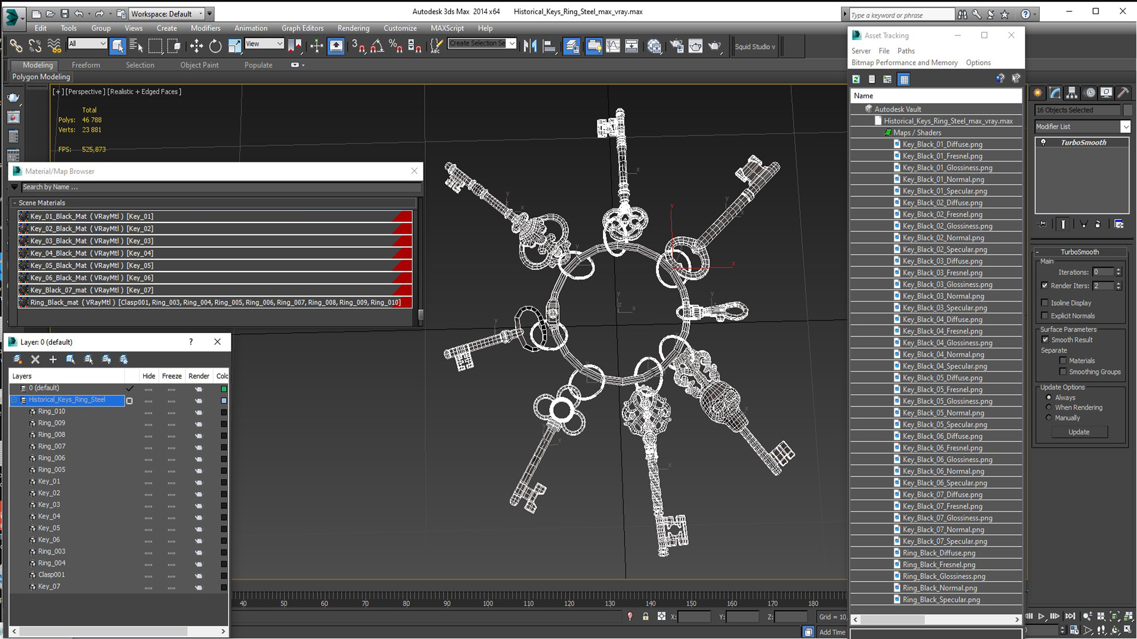Open Bitmap Performance and Memory menu
Viewport: 1137px width, 639px height.
tap(904, 63)
